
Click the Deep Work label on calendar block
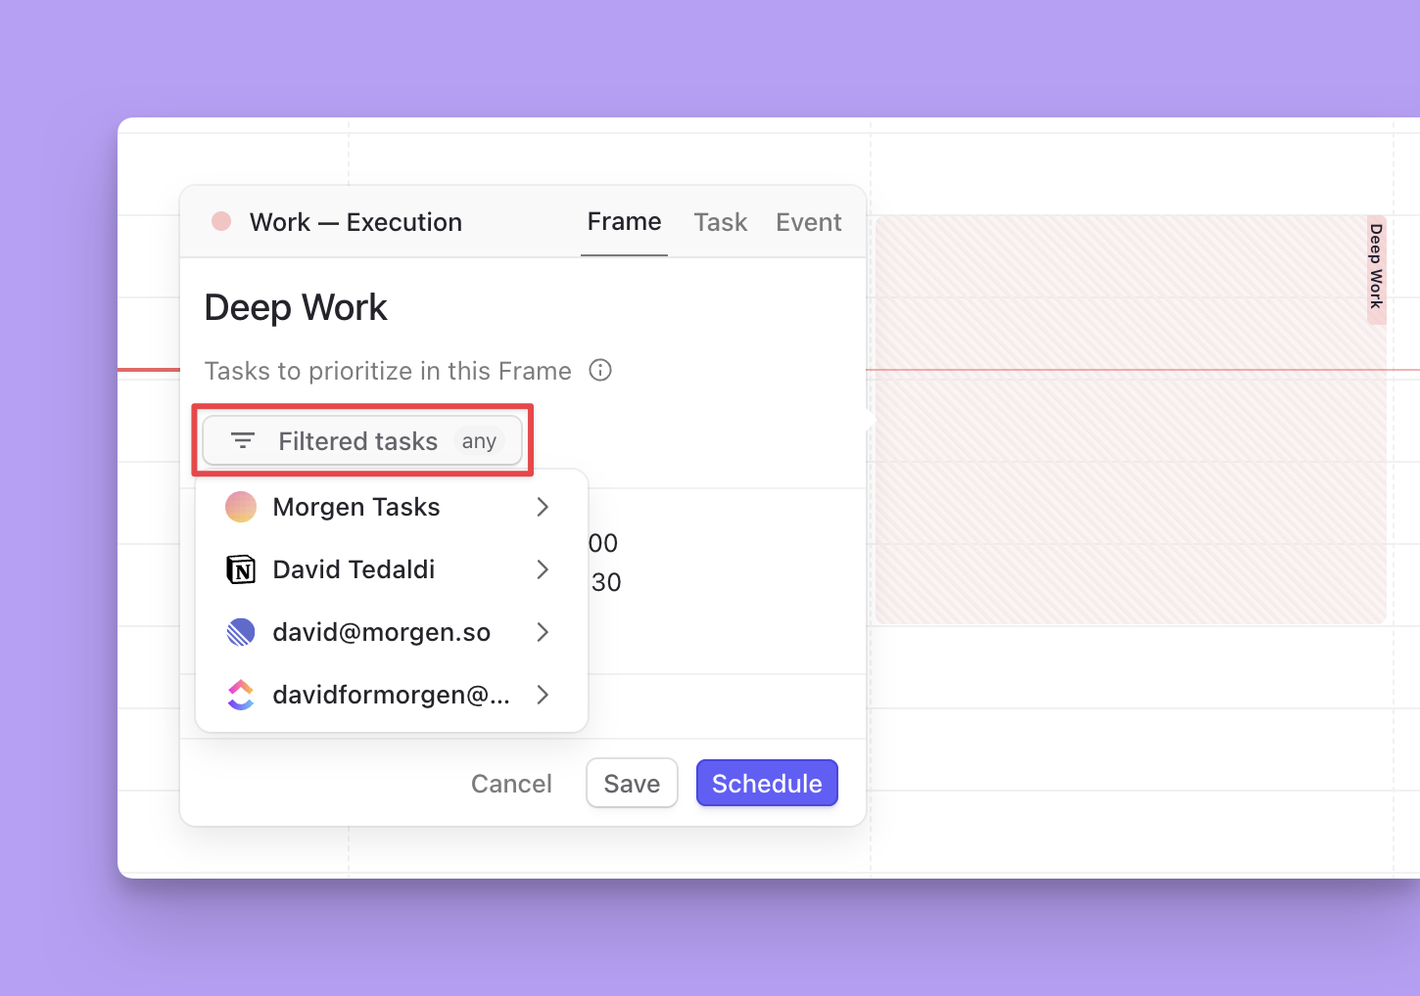(1376, 267)
